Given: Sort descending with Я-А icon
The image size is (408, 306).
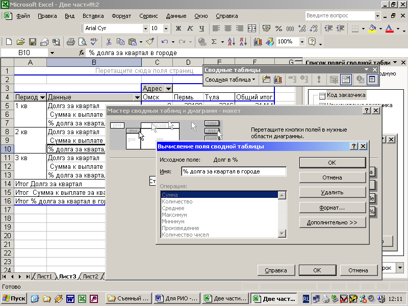Looking at the screenshot, I should pos(243,42).
